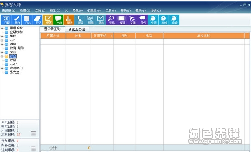Image resolution: width=251 pixels, height=152 pixels.
Task: Open the 日程 schedule calendar tool
Action: pos(6,20)
